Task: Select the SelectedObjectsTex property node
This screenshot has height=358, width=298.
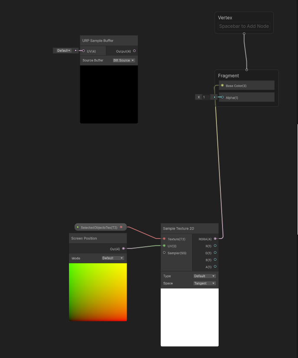Action: pyautogui.click(x=99, y=227)
